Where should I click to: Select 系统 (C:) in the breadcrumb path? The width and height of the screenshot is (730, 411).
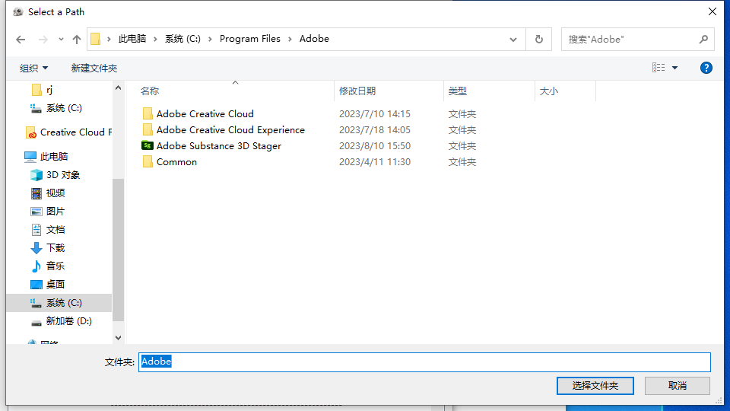[182, 39]
